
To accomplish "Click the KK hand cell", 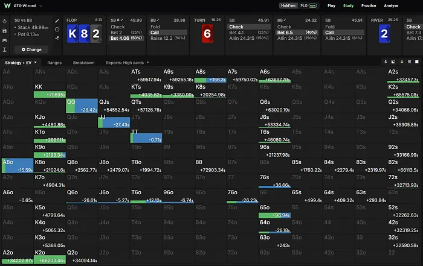I will pos(50,90).
